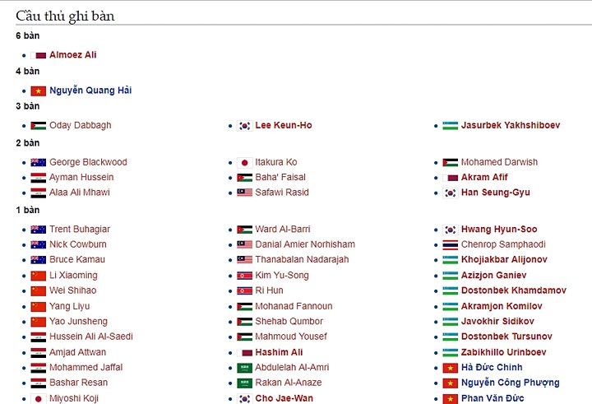Viewport: 592px width, 404px height.
Task: Follow the Oday Dabbagh link
Action: point(81,125)
